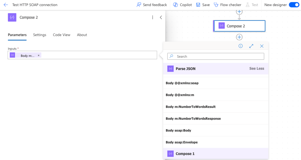This screenshot has width=301, height=160.
Task: Close the dynamic content popup
Action: pyautogui.click(x=262, y=46)
